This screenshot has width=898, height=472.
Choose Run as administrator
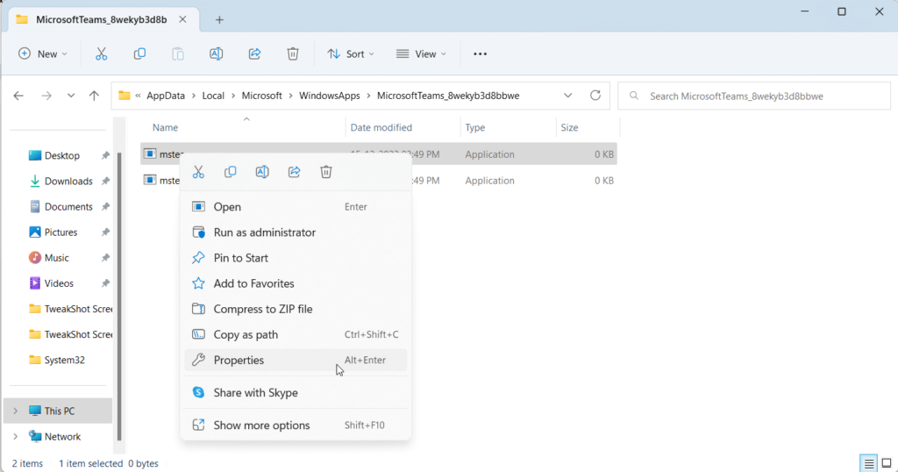(x=264, y=232)
